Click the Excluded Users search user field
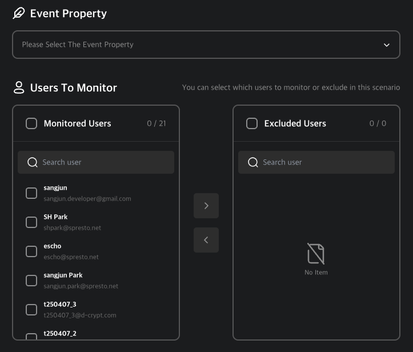This screenshot has width=413, height=352. pyautogui.click(x=323, y=162)
